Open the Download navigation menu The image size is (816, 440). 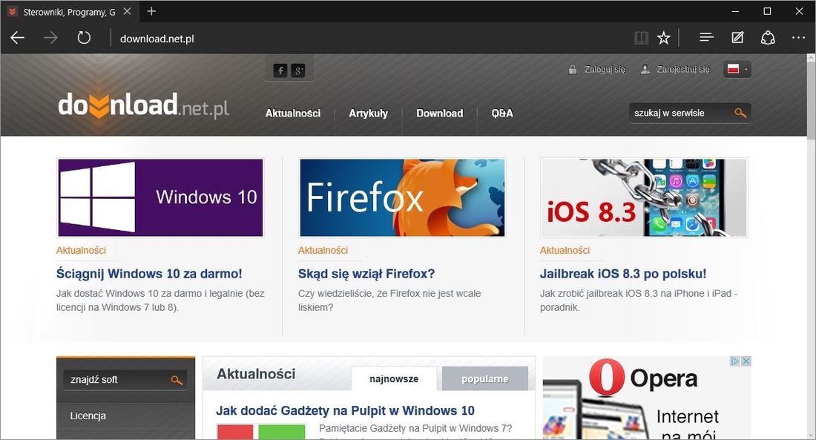(x=440, y=113)
